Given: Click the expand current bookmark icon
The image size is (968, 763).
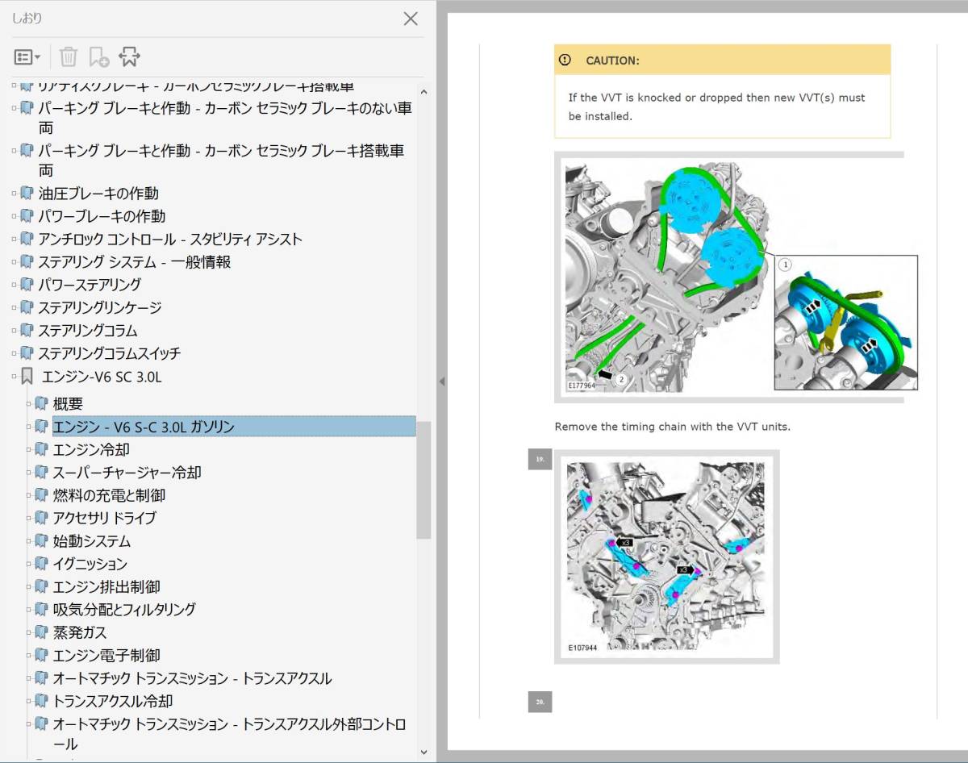Looking at the screenshot, I should point(129,56).
